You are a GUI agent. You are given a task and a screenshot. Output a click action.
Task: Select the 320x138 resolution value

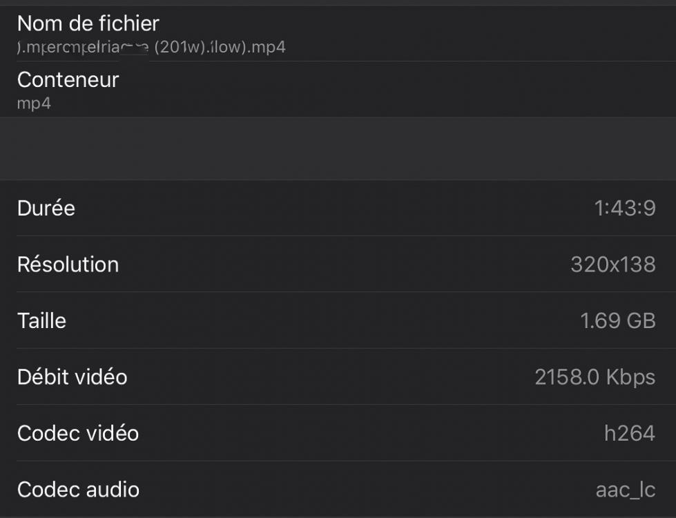[613, 265]
